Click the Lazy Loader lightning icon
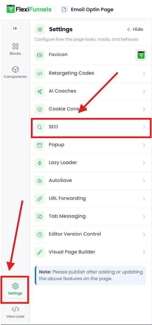This screenshot has height=325, width=152. [x=40, y=163]
